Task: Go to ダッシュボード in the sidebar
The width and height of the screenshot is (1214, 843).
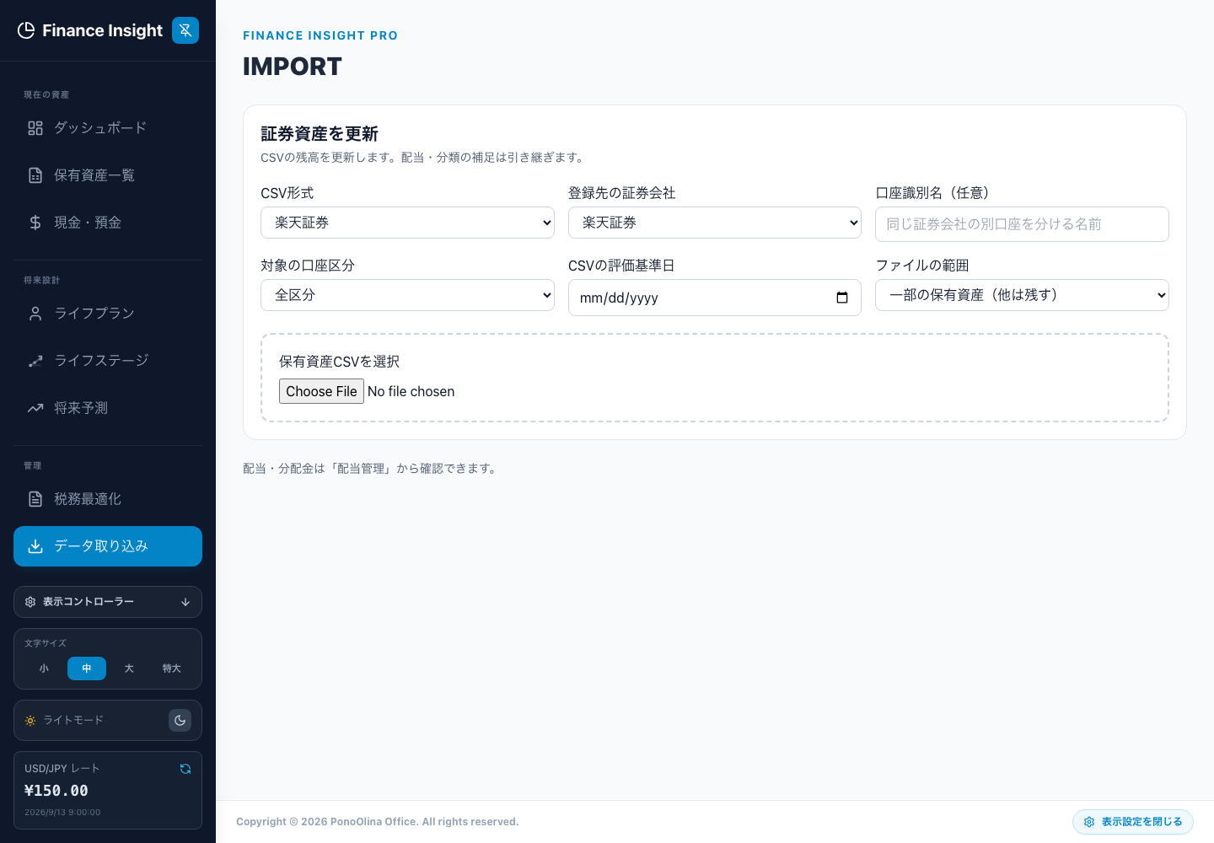Action: coord(108,128)
